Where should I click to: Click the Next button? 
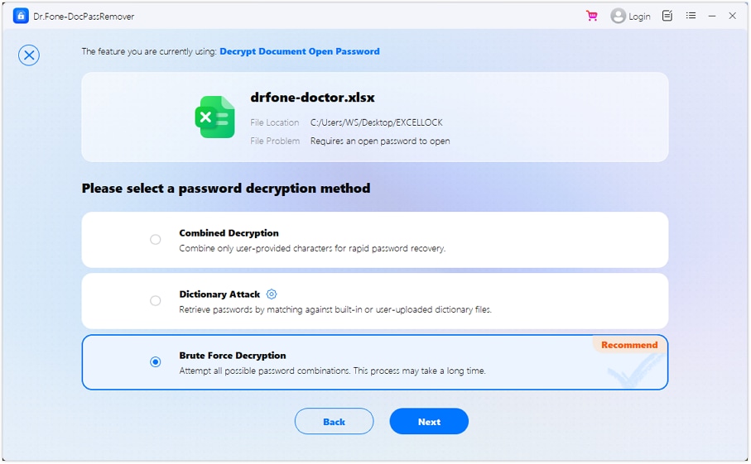tap(429, 422)
